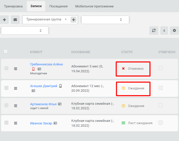Click Лист ожидания status text
This screenshot has width=179, height=141.
pos(140,123)
